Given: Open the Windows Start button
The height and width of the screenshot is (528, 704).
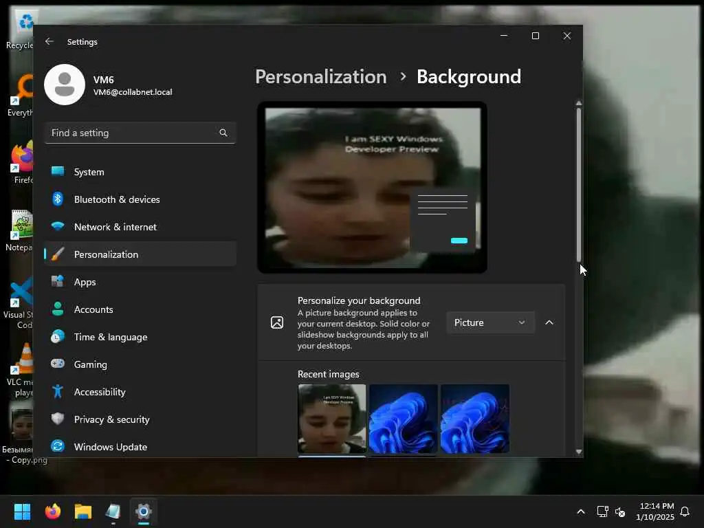Looking at the screenshot, I should [x=23, y=511].
